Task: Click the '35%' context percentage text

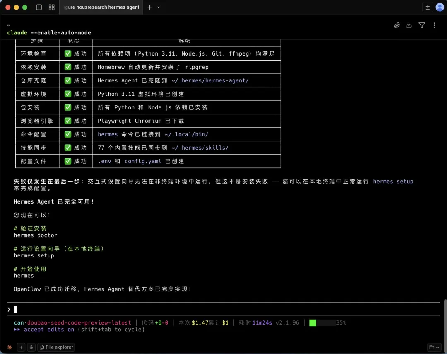Action: coord(341,322)
